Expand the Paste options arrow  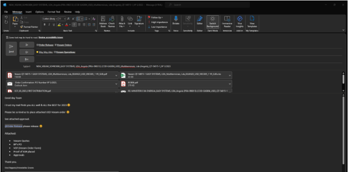pos(15,26)
